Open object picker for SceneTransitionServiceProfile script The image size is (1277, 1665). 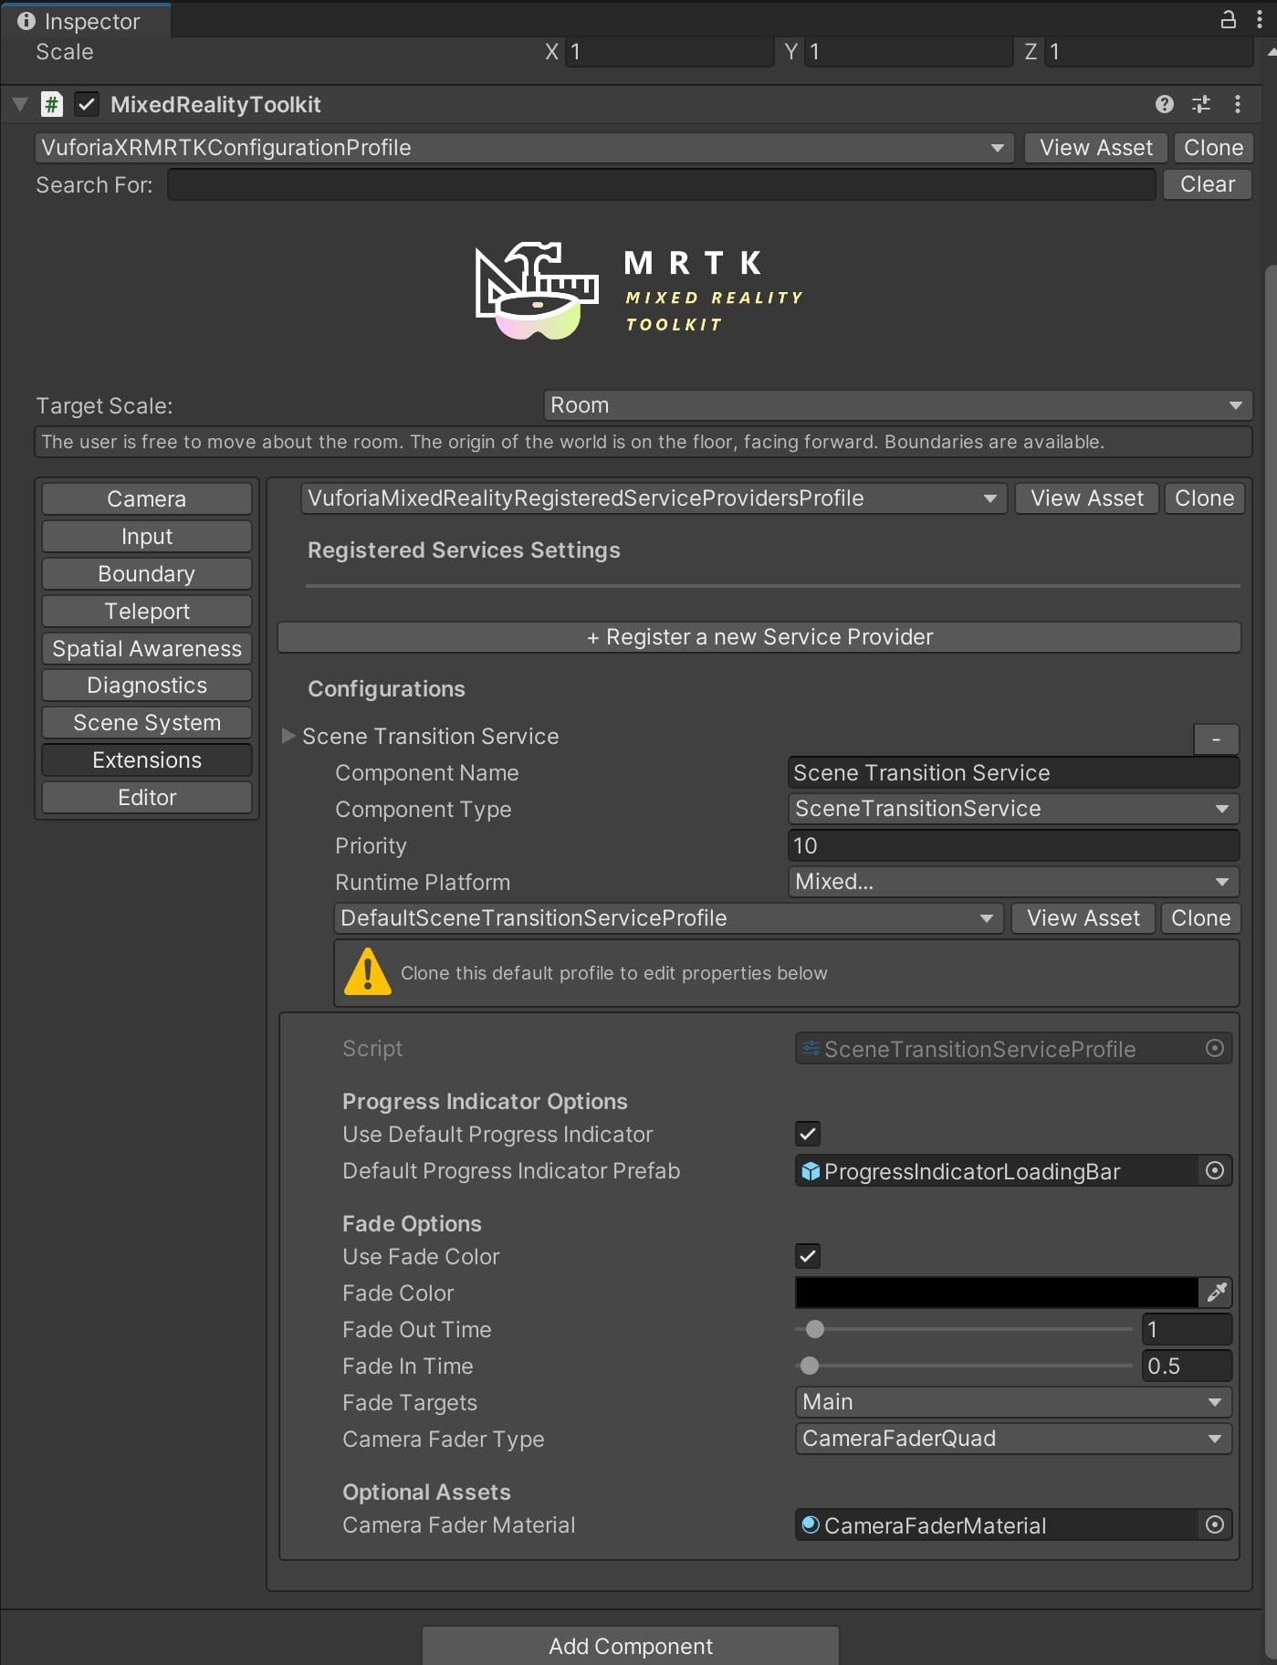point(1215,1049)
